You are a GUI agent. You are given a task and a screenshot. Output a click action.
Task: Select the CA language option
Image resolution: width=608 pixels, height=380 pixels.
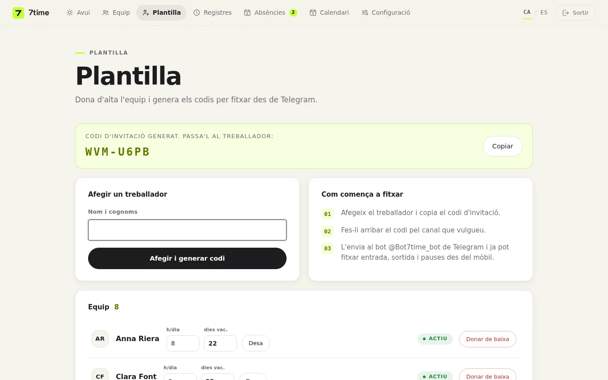pos(527,13)
